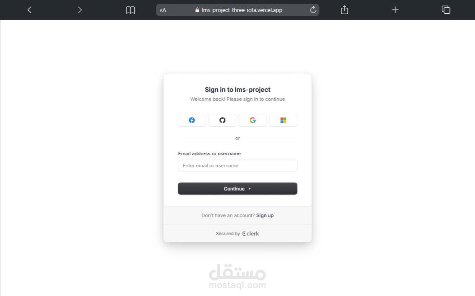Screen dimensions: 475x296
Task: Sign in using the GitHub icon
Action: click(222, 120)
